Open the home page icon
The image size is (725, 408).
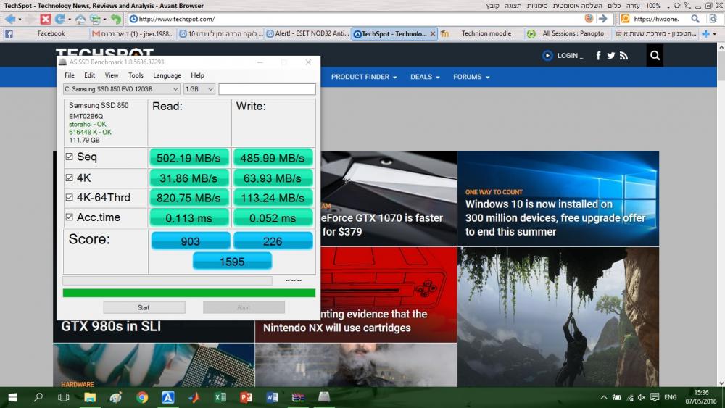coord(80,19)
